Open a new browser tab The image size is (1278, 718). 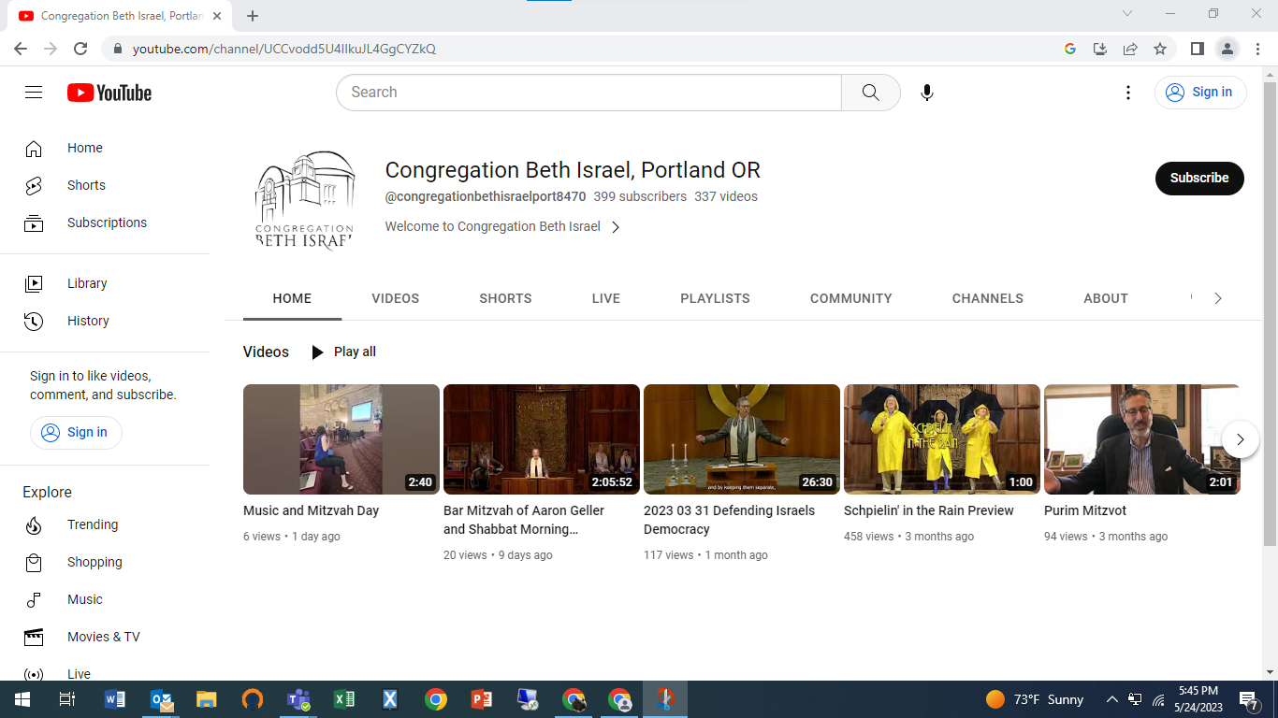[x=253, y=16]
